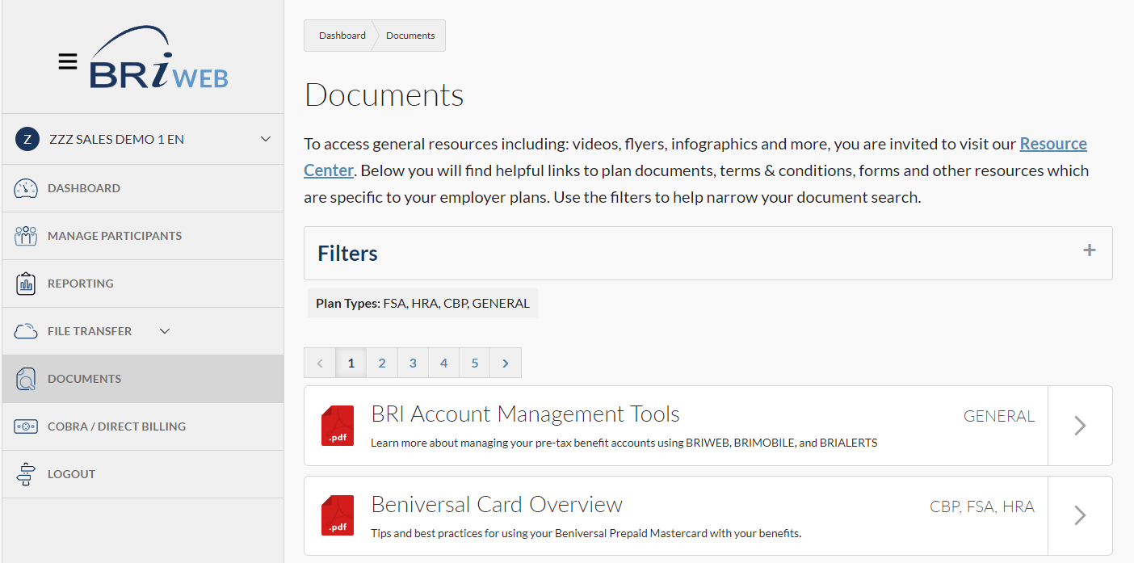Select the Manage Participants people icon
Viewport: 1134px width, 563px height.
[26, 235]
